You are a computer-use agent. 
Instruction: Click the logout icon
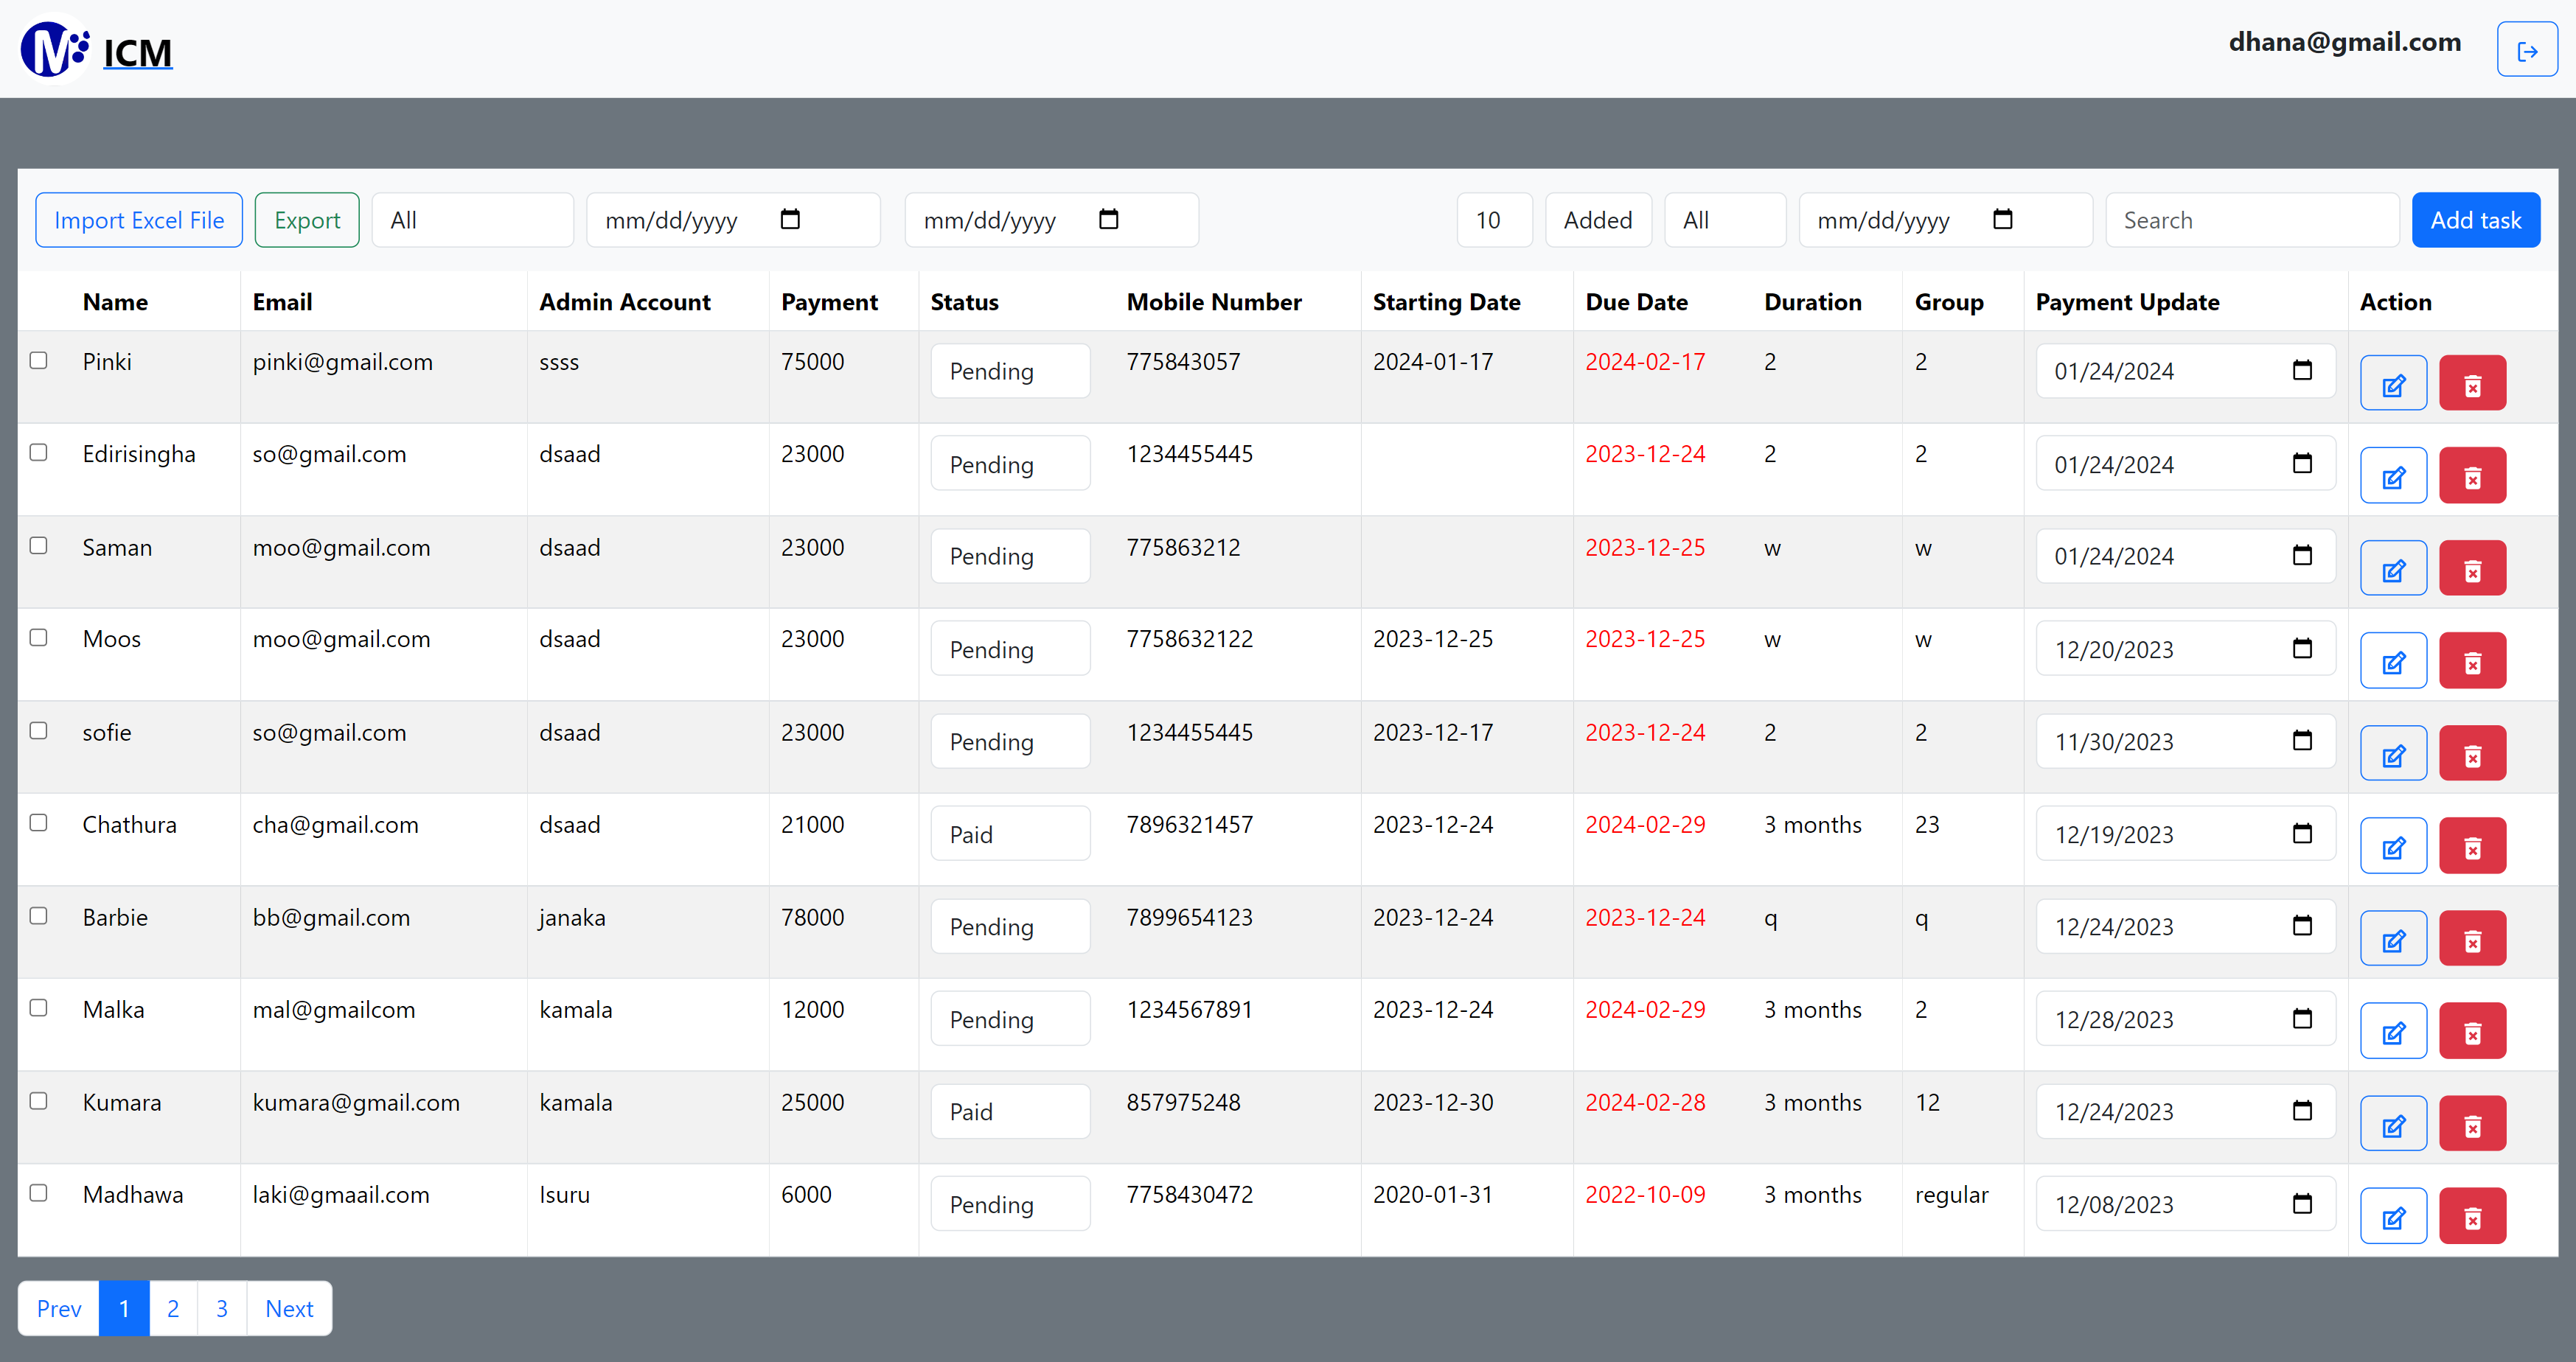point(2527,48)
